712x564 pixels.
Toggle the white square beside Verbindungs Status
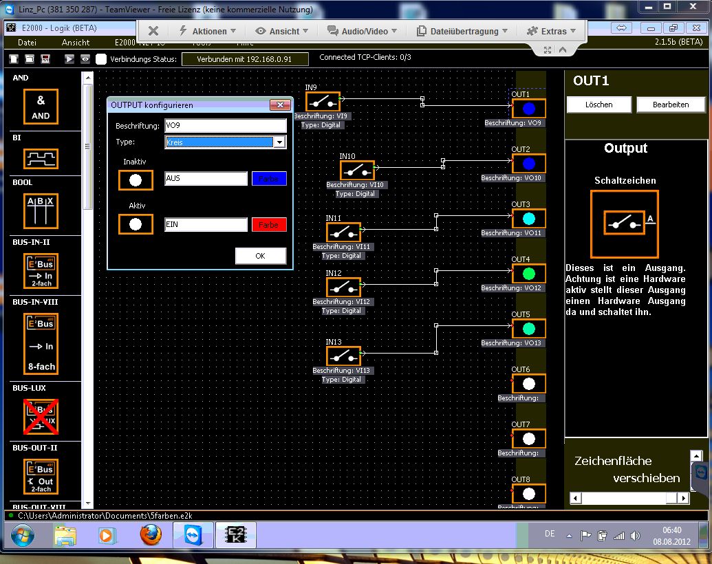tap(101, 59)
